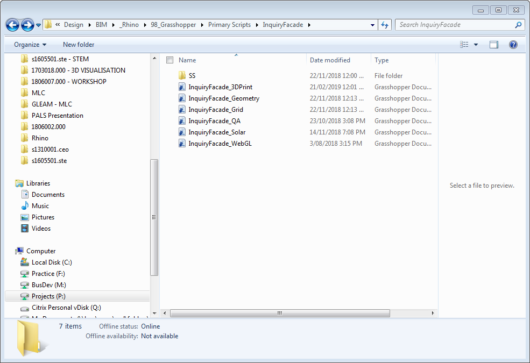Select 21/02/2019 date of 3DPrint file
The image size is (530, 363).
pyautogui.click(x=337, y=87)
